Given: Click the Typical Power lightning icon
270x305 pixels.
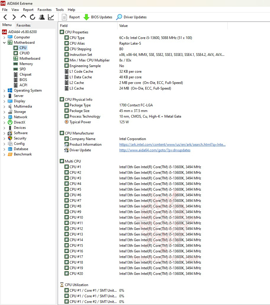Looking at the screenshot, I should coord(67,122).
